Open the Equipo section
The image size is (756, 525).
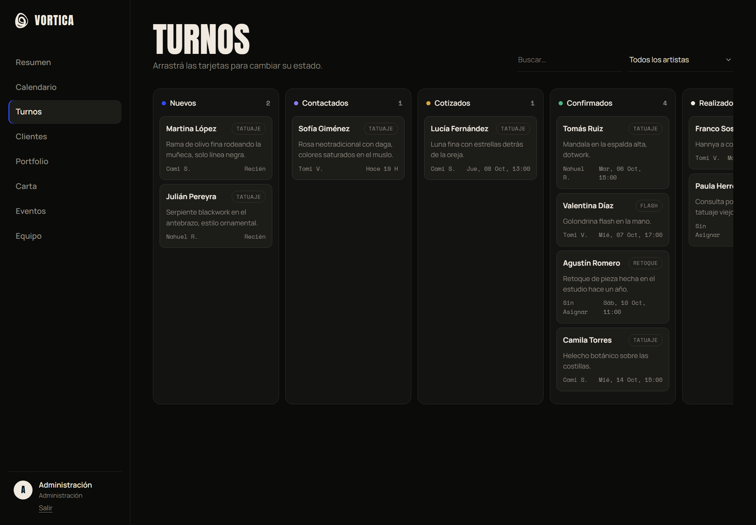[x=65, y=236]
